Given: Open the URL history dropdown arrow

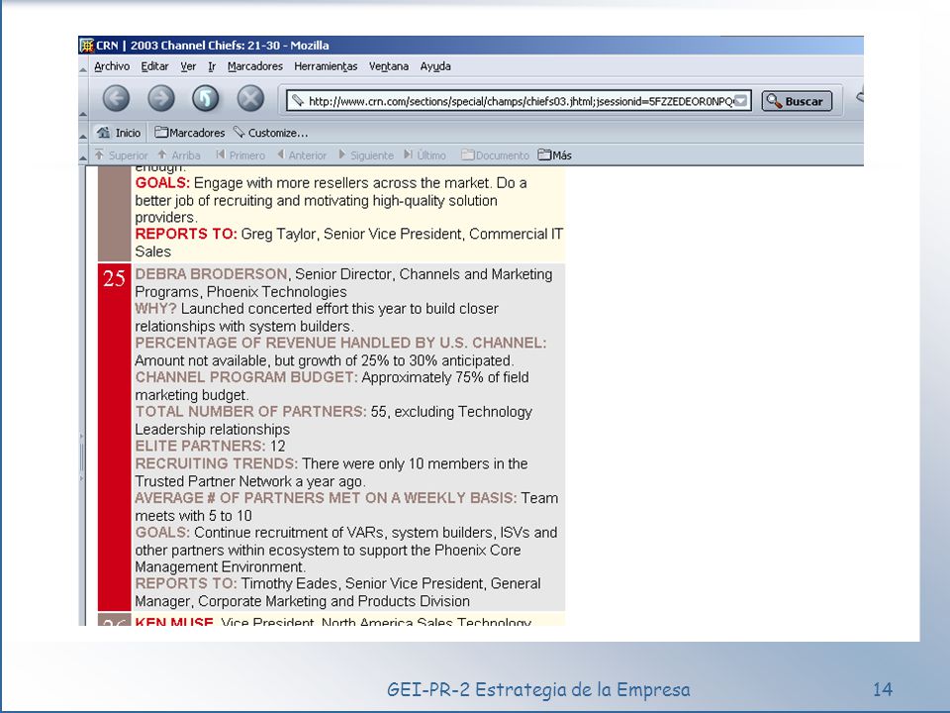Looking at the screenshot, I should [x=741, y=101].
